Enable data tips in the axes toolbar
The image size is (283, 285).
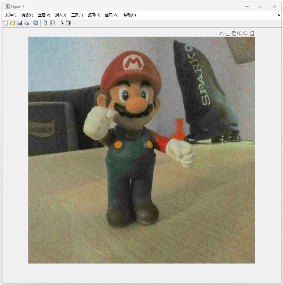click(228, 33)
